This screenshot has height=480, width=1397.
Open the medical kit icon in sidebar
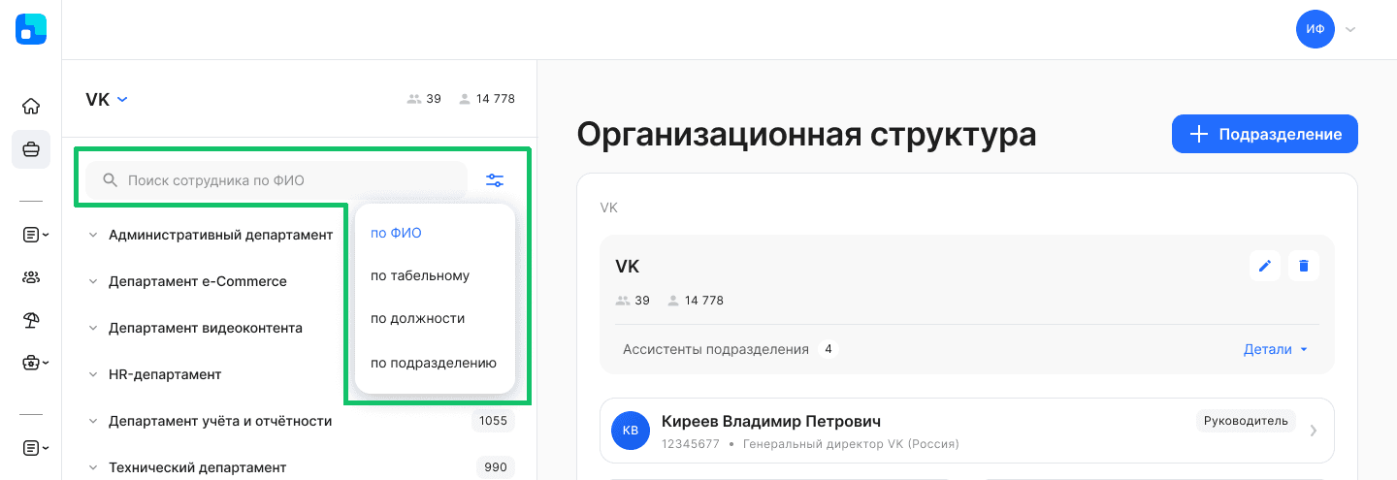coord(35,363)
